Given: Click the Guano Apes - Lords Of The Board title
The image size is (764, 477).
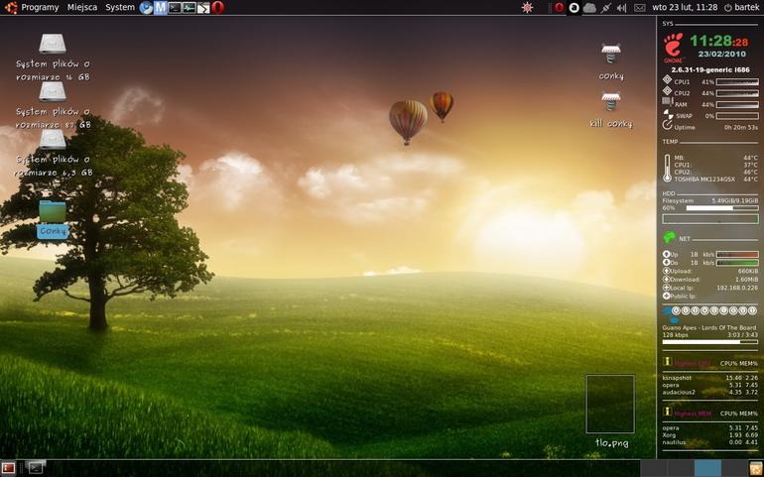Looking at the screenshot, I should point(709,328).
